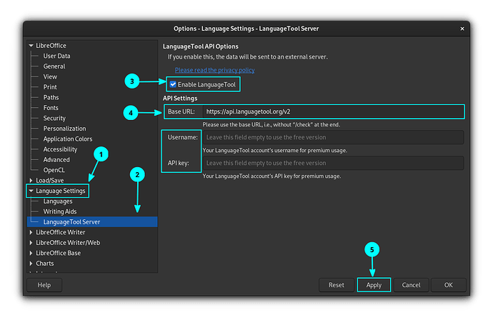Image resolution: width=493 pixels, height=320 pixels.
Task: Open the privacy policy link
Action: (x=215, y=70)
